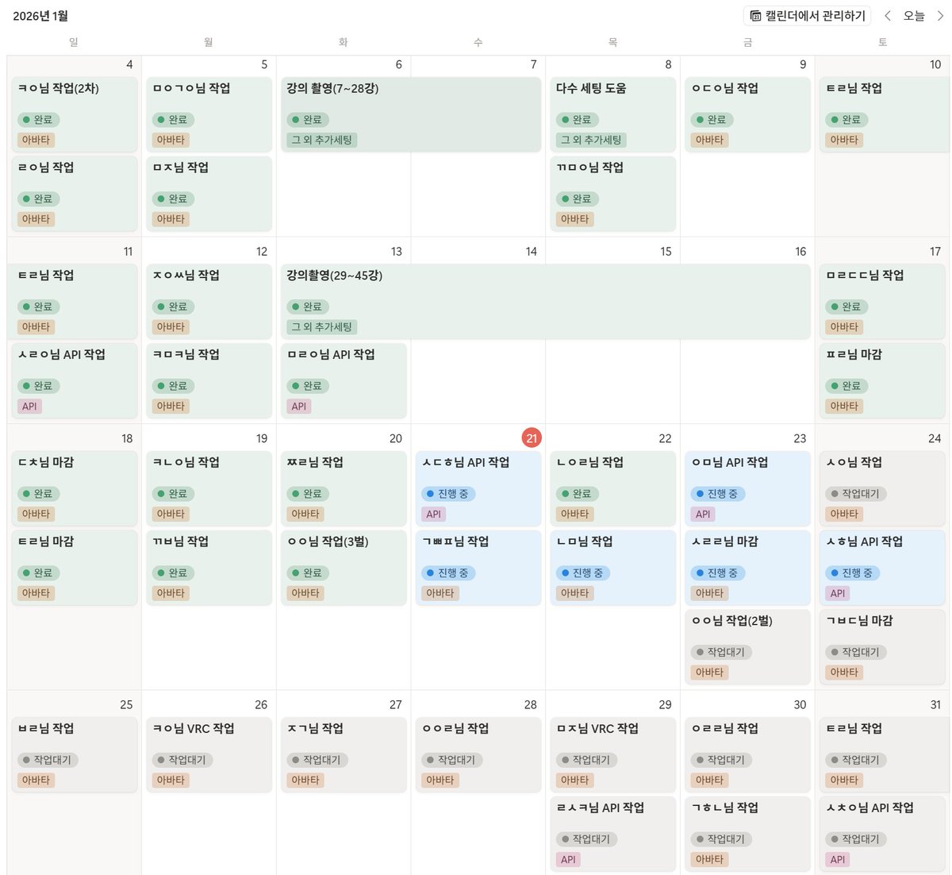952x875 pixels.
Task: Open the ㅁㄹㅇ님 API 작업 card
Action: tap(344, 380)
